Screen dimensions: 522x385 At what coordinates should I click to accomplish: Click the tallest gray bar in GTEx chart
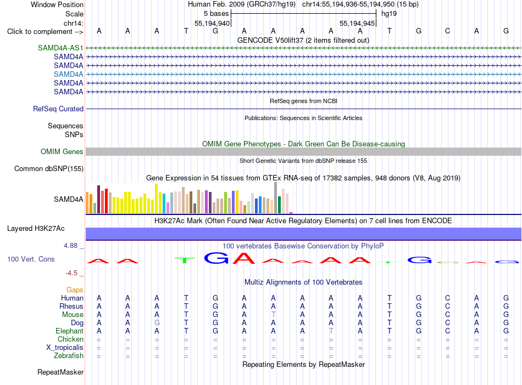276,197
